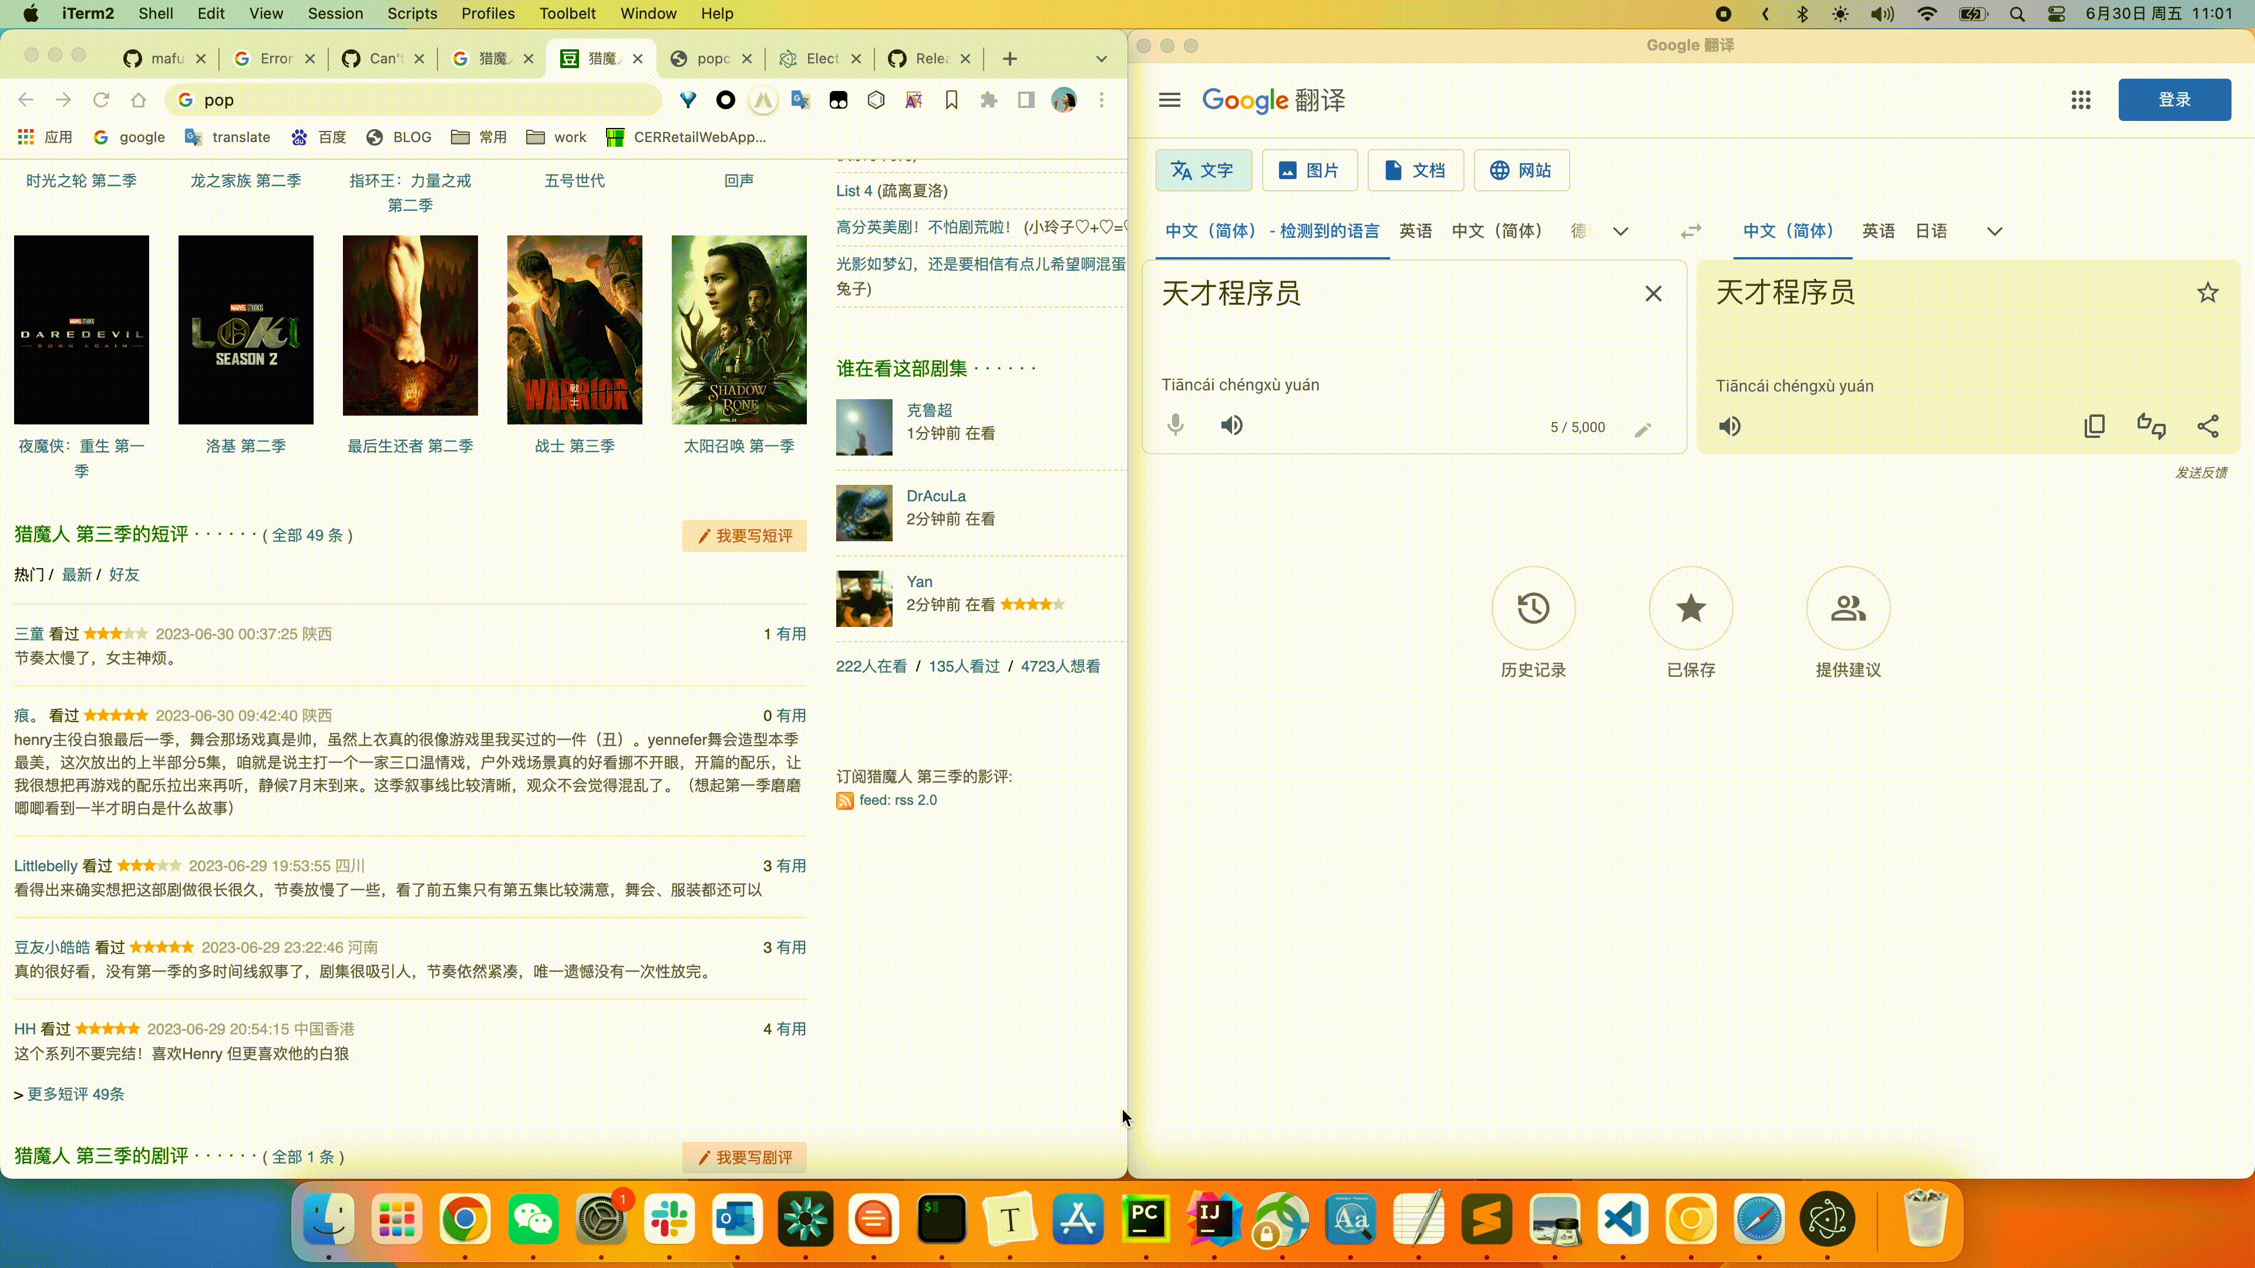Activate the microphone voice input in Google Translate
Viewport: 2255px width, 1268px height.
click(1176, 425)
